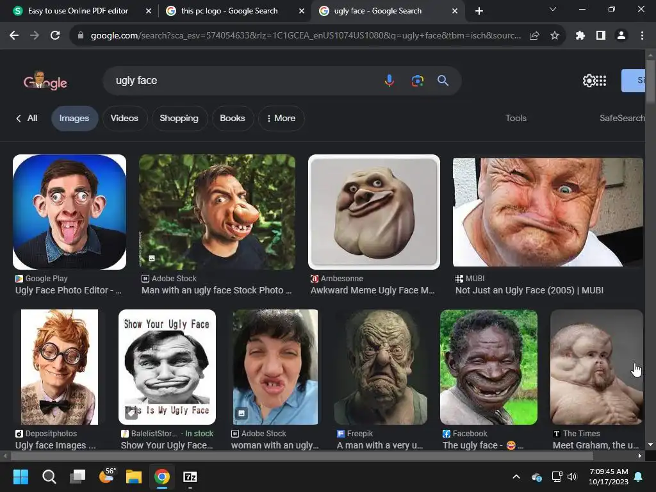
Task: Open the OneDrive cloud tray icon
Action: click(536, 477)
